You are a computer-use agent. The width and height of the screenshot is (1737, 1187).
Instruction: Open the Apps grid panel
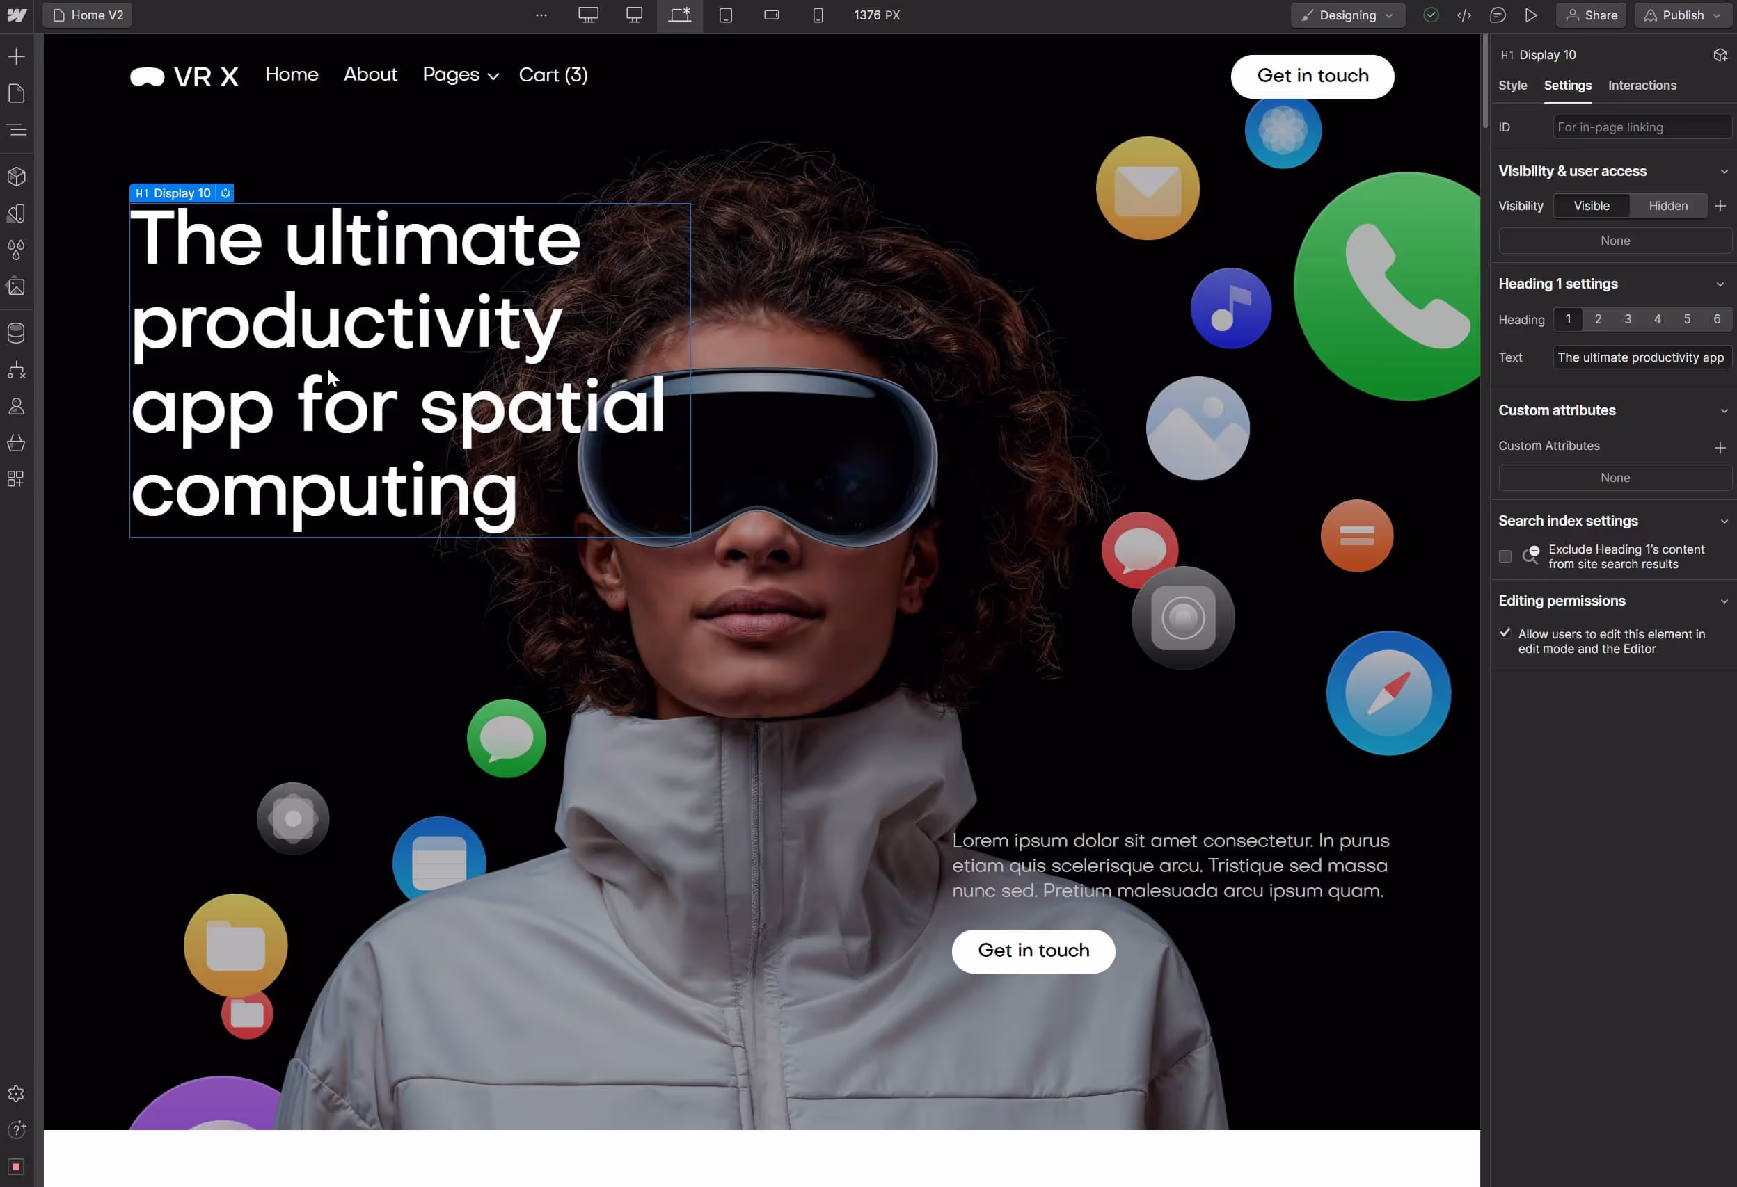pos(17,479)
